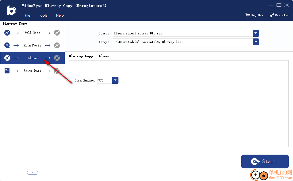Click the Main Movie target disc icon
Image resolution: width=293 pixels, height=181 pixels.
click(x=57, y=45)
